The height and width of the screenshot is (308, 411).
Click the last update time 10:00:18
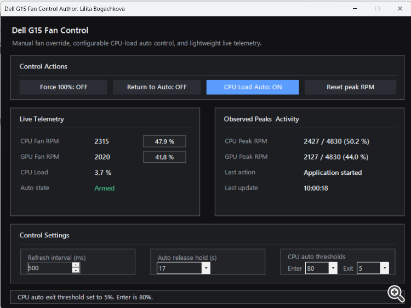tap(316, 188)
